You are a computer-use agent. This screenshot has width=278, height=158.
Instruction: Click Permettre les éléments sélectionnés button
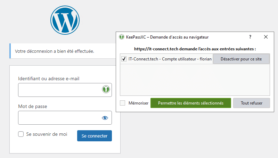coord(191,103)
